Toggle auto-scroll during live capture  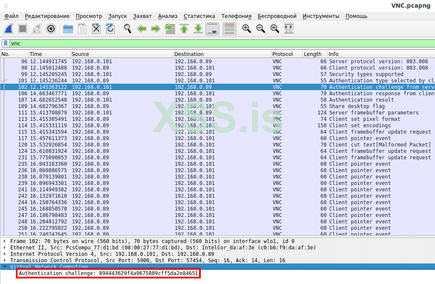(x=213, y=29)
